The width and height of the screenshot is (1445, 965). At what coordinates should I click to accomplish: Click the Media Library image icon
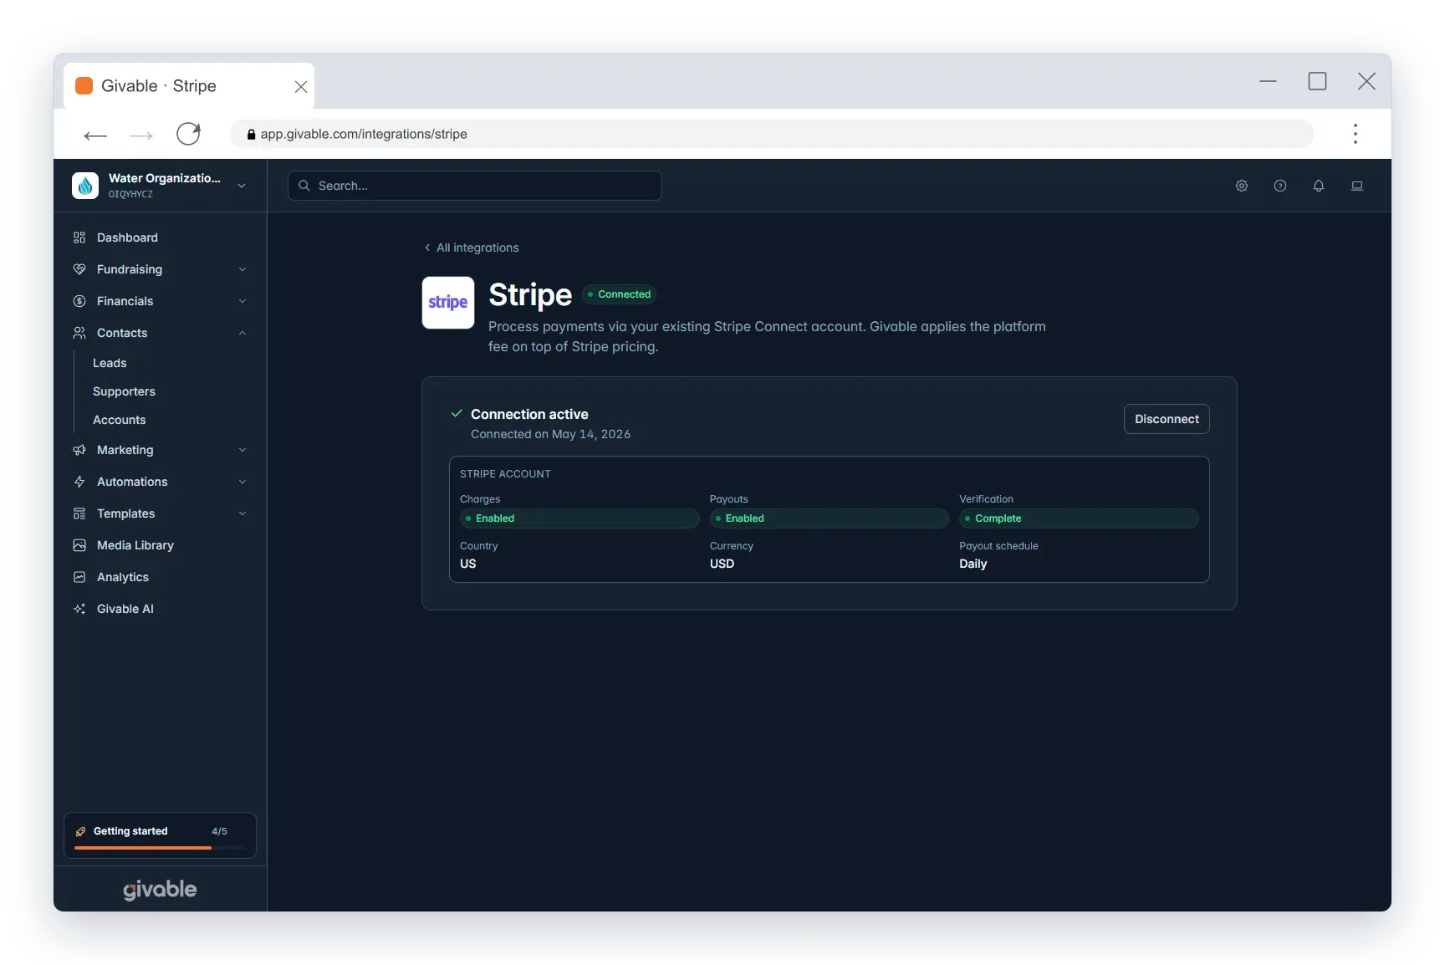(79, 545)
